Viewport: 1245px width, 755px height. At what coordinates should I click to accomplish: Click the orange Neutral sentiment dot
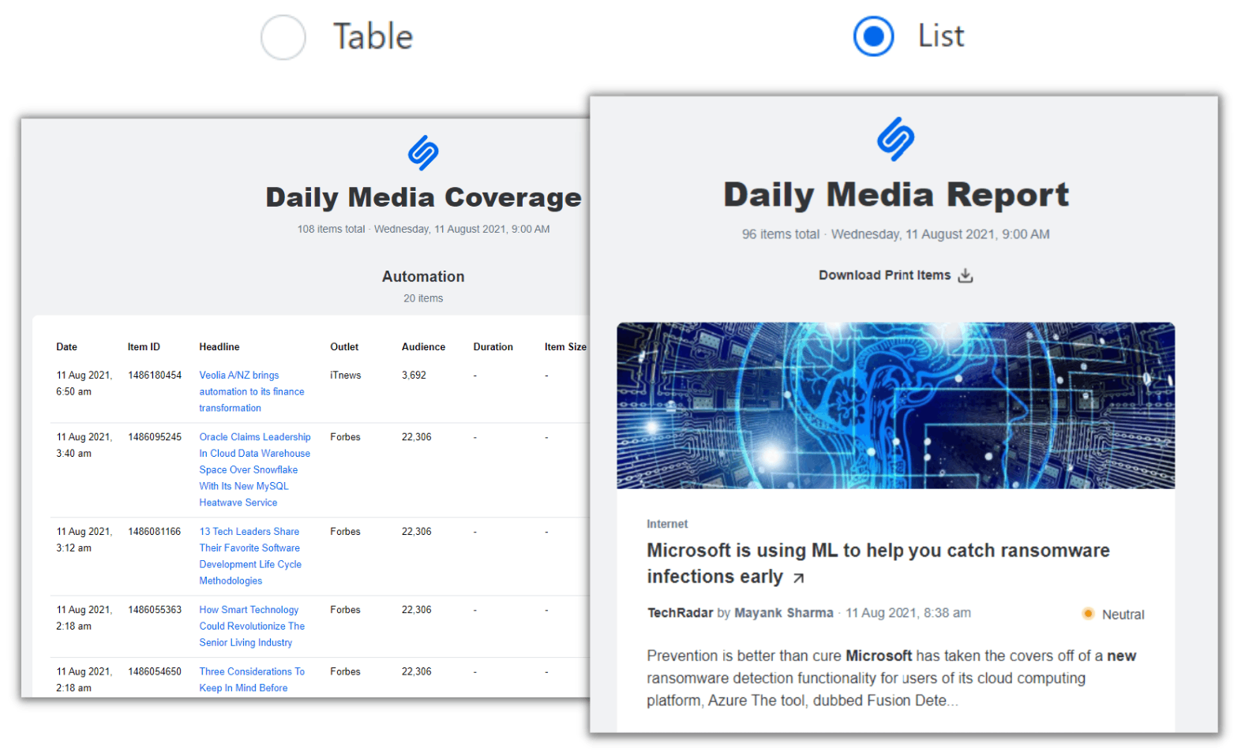[1088, 614]
